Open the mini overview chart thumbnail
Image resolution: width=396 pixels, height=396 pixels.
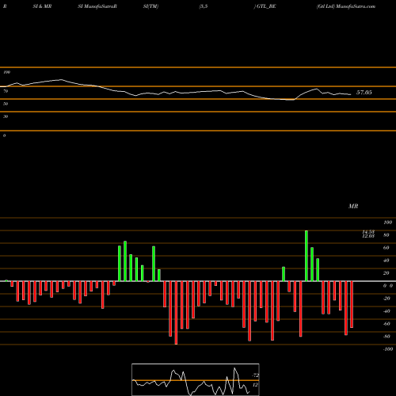pyautogui.click(x=196, y=379)
